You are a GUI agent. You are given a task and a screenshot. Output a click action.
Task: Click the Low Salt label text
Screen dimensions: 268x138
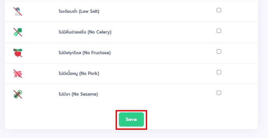(x=79, y=11)
